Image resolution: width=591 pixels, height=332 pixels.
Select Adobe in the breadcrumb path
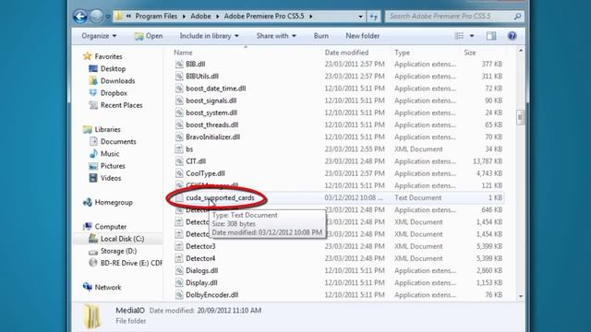pos(200,17)
